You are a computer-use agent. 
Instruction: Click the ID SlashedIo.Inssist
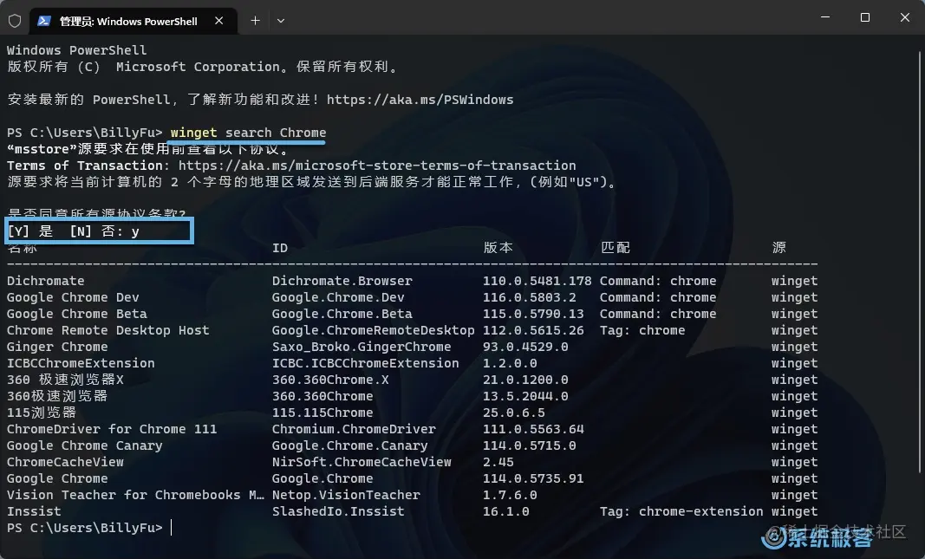click(338, 512)
